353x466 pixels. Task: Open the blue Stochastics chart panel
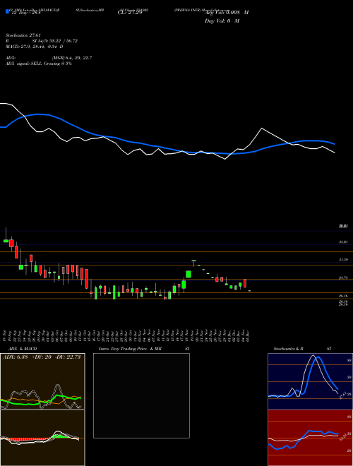coord(310,381)
